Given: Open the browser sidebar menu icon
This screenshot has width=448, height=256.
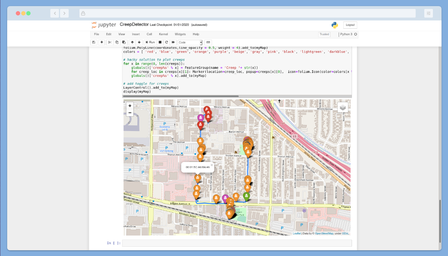Looking at the screenshot, I should (429, 13).
